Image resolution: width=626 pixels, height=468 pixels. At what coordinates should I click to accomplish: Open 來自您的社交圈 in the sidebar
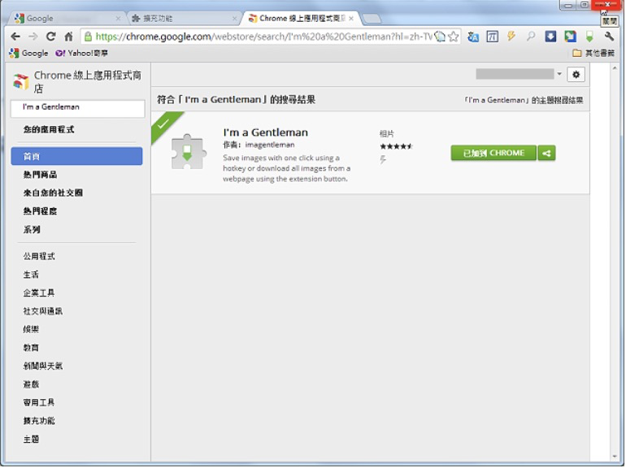(53, 193)
